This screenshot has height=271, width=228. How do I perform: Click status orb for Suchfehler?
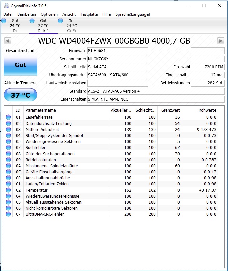tap(8, 147)
